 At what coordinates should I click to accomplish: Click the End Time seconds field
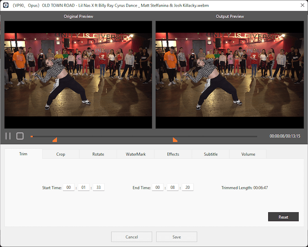(x=188, y=187)
